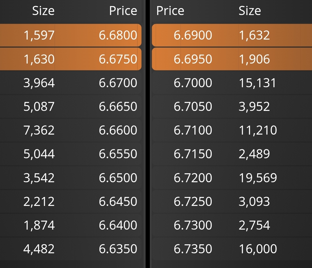The width and height of the screenshot is (312, 268).
Task: Select ask size 16,000 at 6.7350
Action: pyautogui.click(x=258, y=249)
